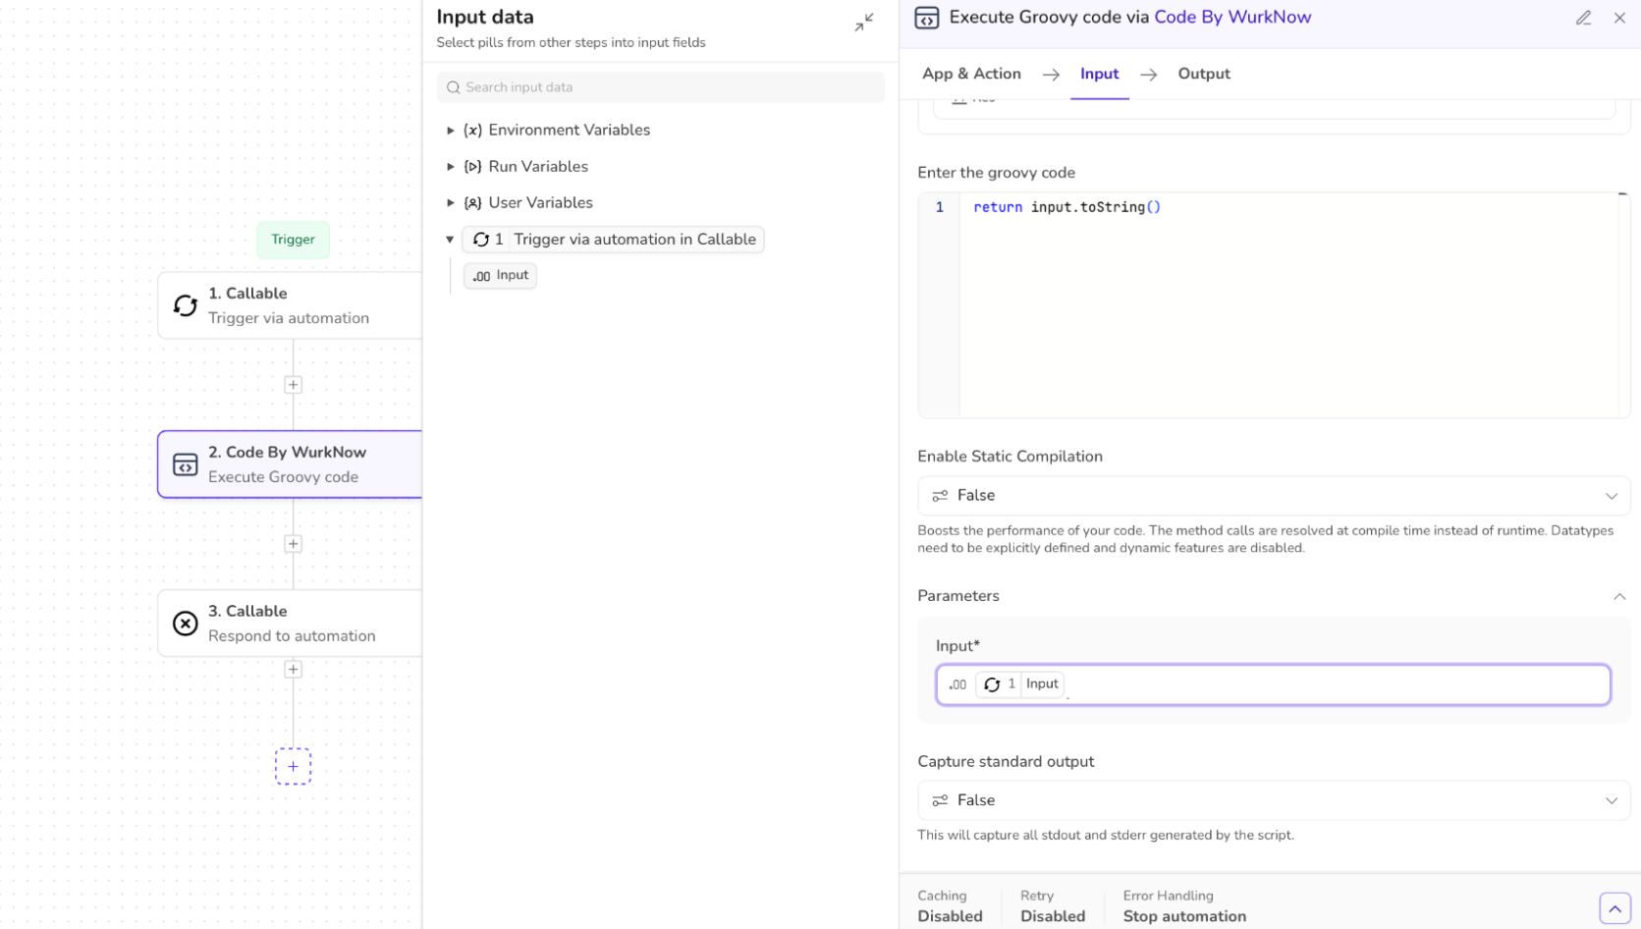Add step between Callable and Code step
Screen dimensions: 1641x929
(x=293, y=385)
